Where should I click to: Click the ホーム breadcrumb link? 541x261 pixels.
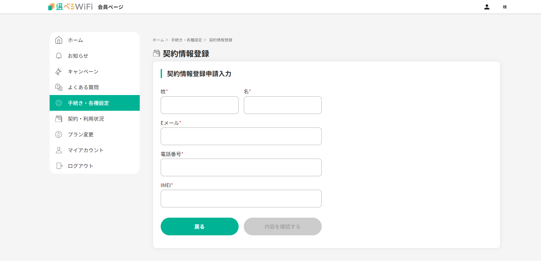[x=158, y=40]
